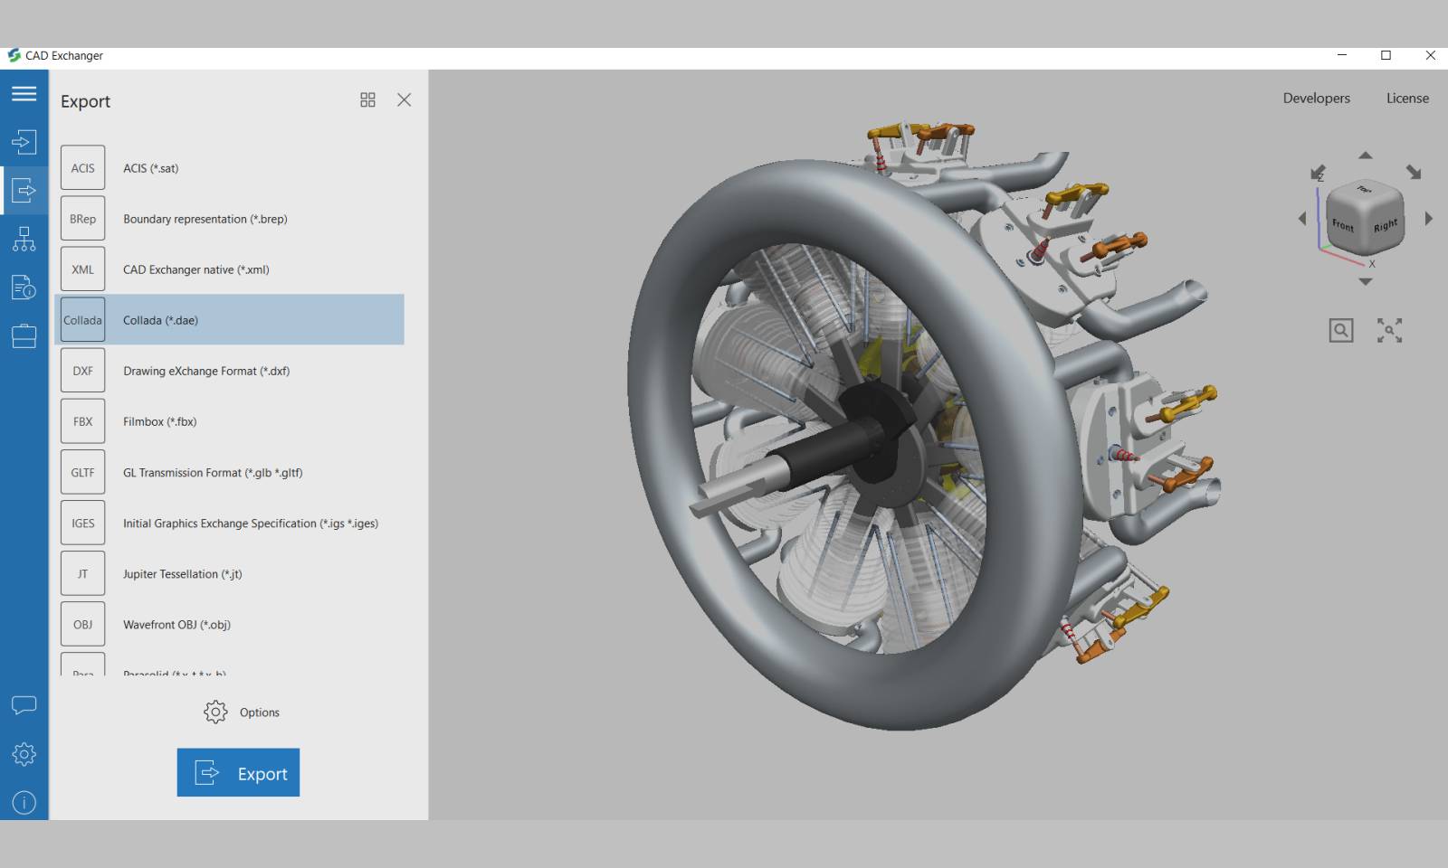Select the Right face of view cube
Viewport: 1448px width, 868px height.
pyautogui.click(x=1385, y=226)
